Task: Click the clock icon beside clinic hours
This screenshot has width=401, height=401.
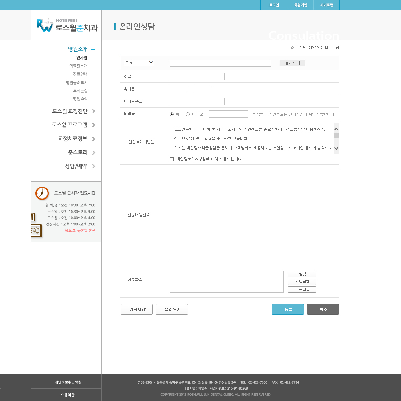Action: (42, 193)
